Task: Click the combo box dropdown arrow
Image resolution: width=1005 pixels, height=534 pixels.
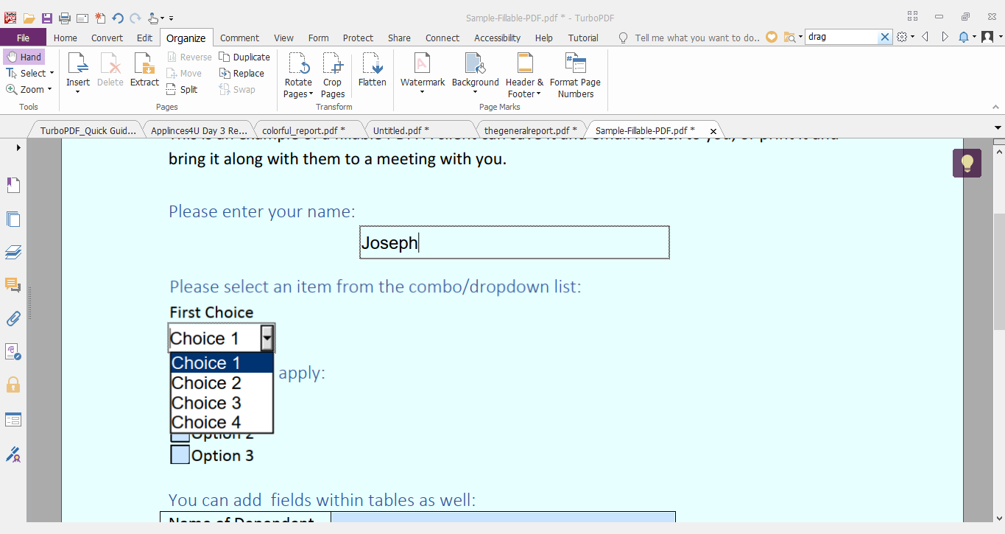Action: 267,339
